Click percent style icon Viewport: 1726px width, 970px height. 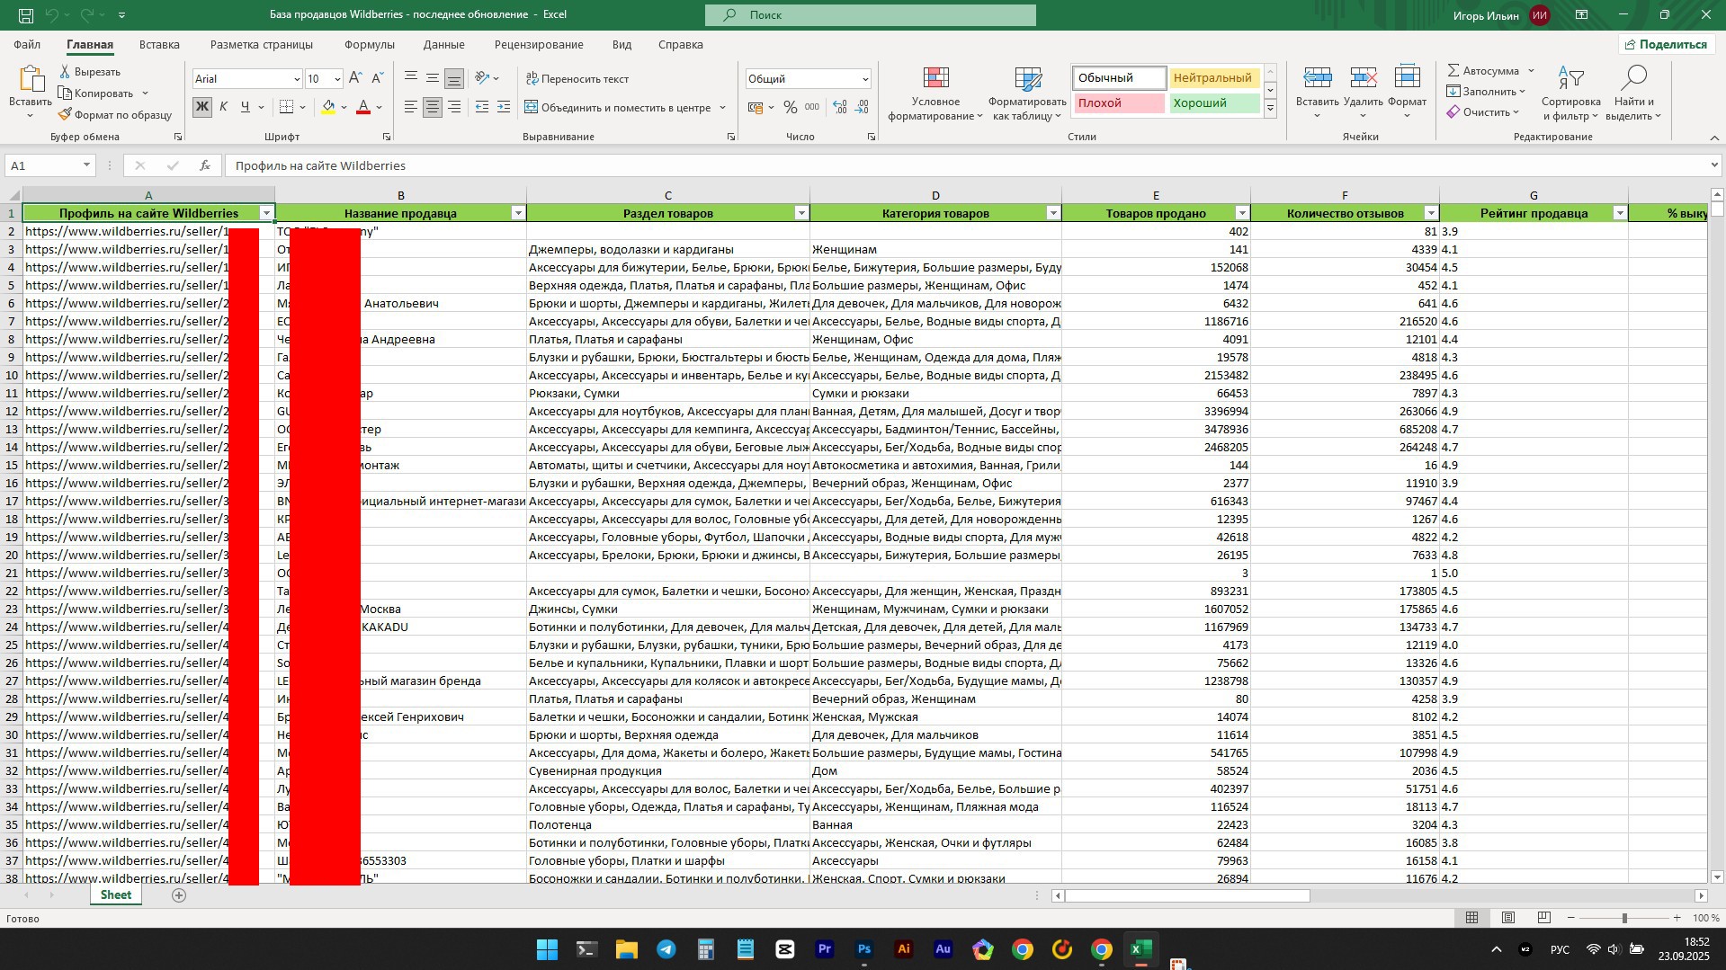(x=790, y=107)
